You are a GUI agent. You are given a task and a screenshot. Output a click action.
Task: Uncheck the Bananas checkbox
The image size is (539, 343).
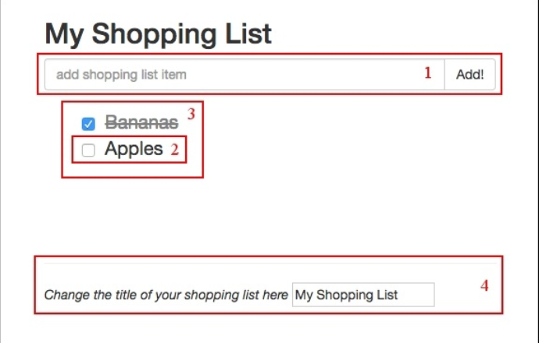(x=88, y=123)
